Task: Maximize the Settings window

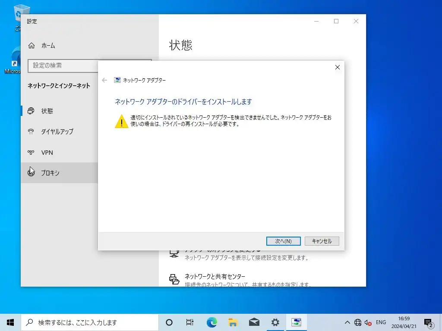Action: pyautogui.click(x=336, y=21)
